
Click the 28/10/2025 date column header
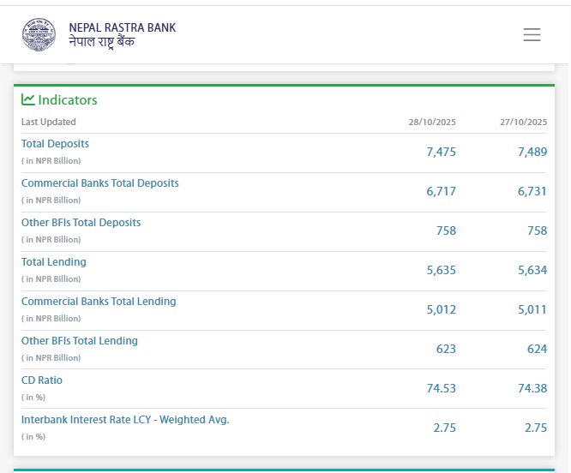point(432,123)
